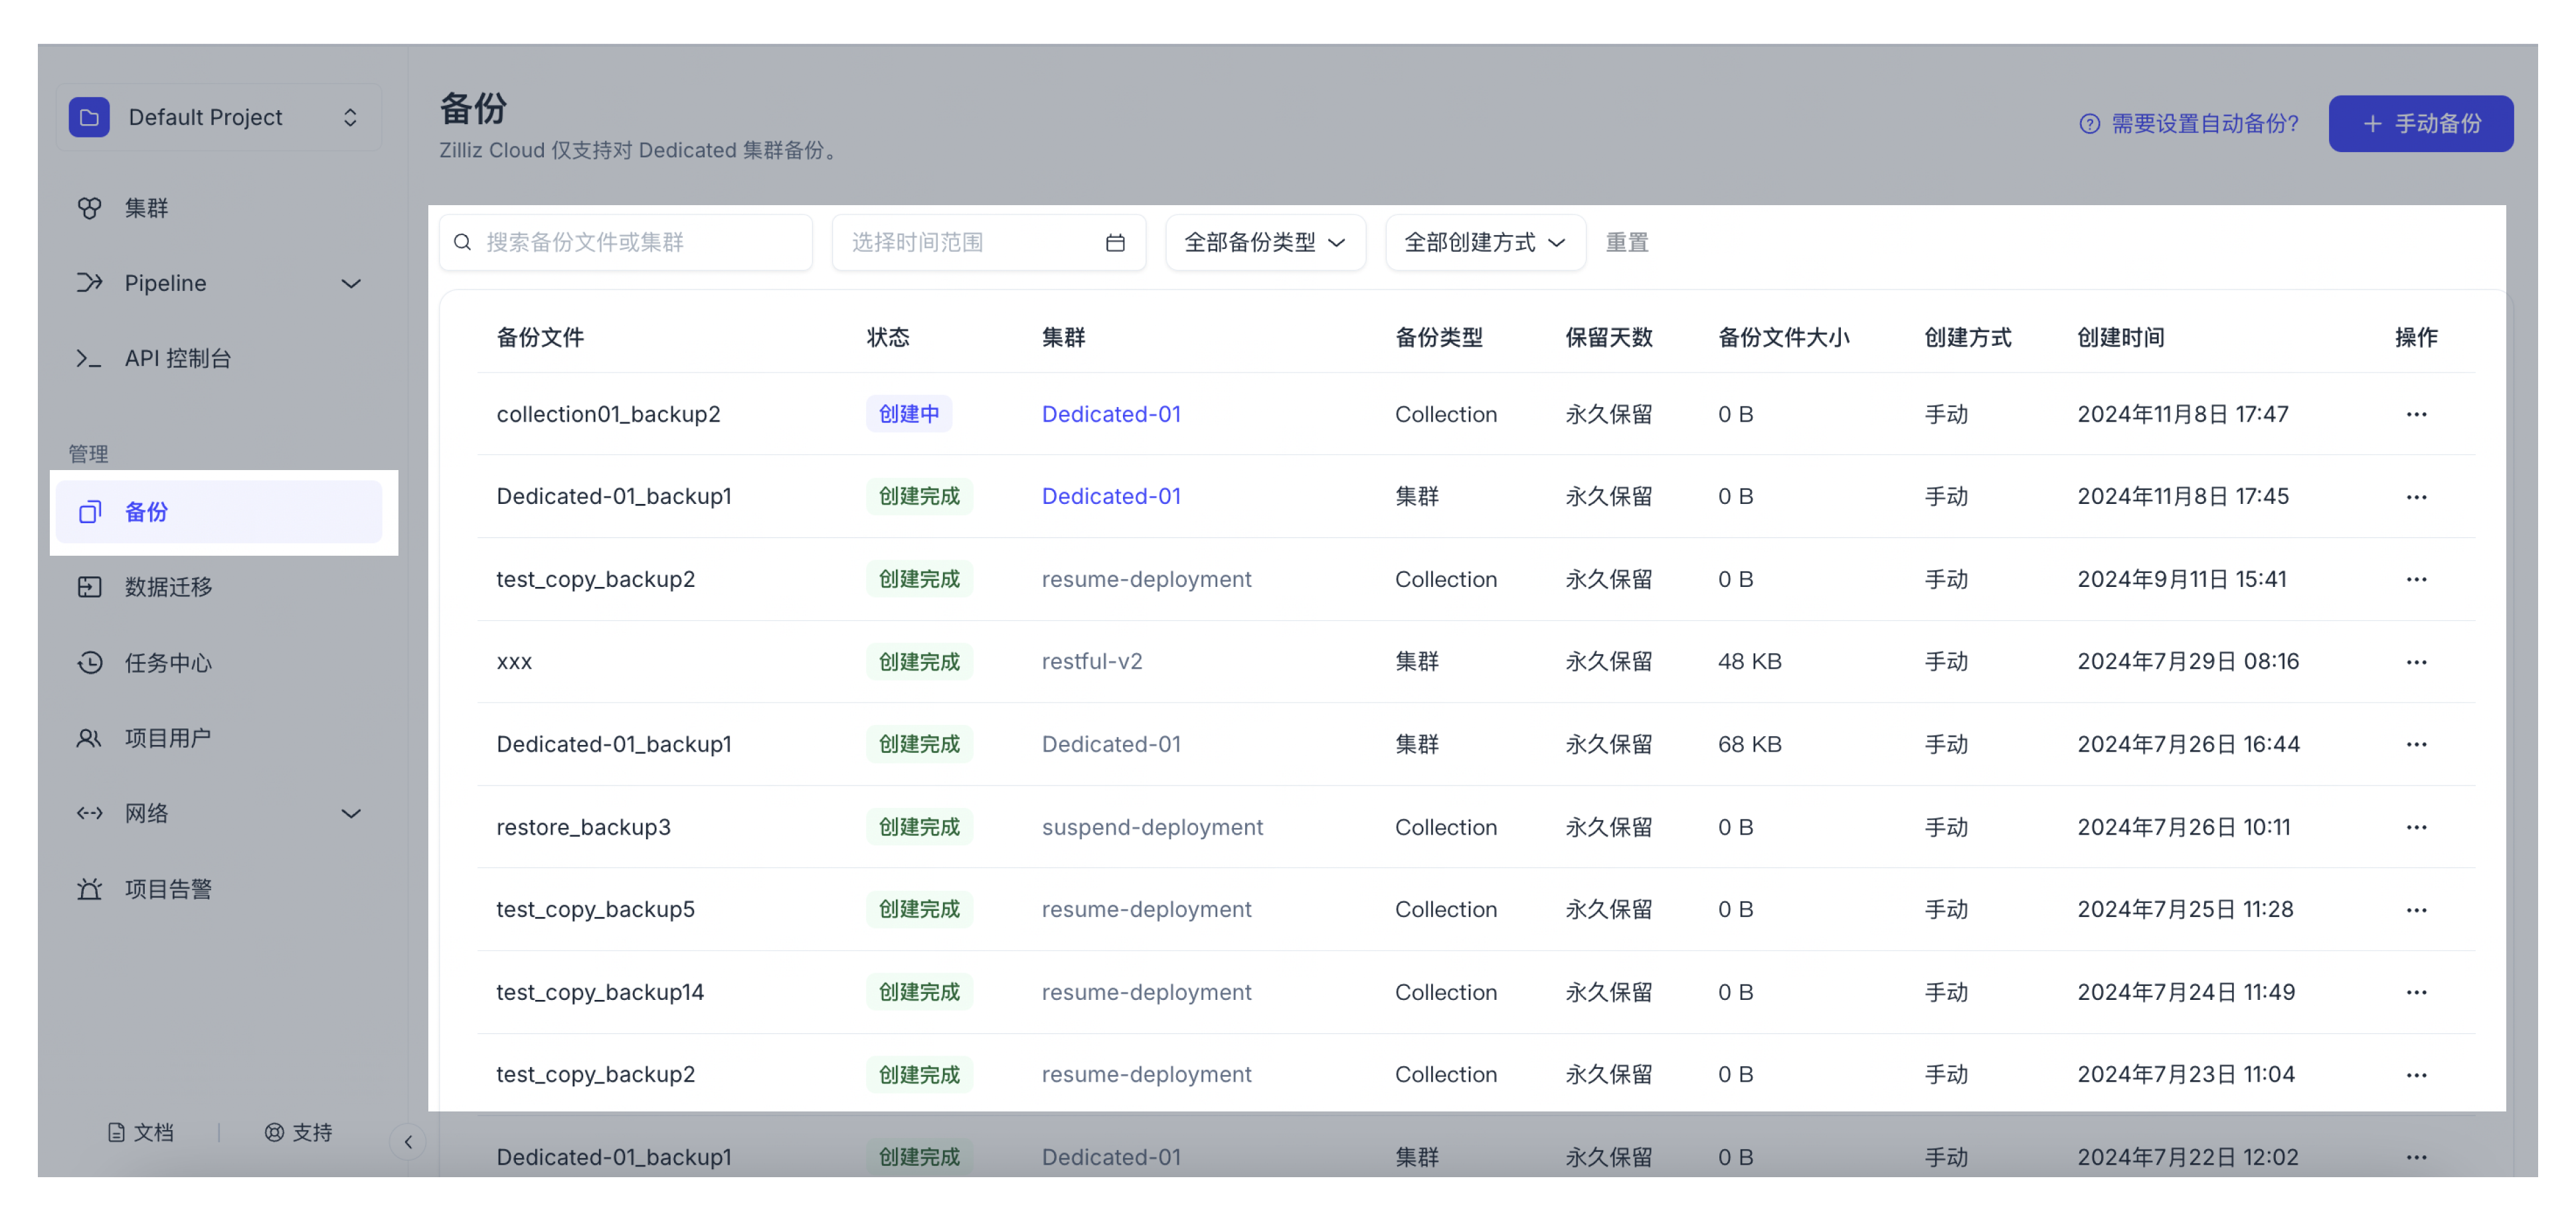Screen dimensions: 2576x1221
Task: Click the question mark help icon
Action: (x=2089, y=124)
